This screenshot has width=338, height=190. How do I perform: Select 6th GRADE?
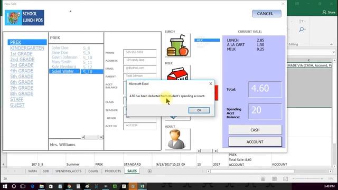click(22, 82)
